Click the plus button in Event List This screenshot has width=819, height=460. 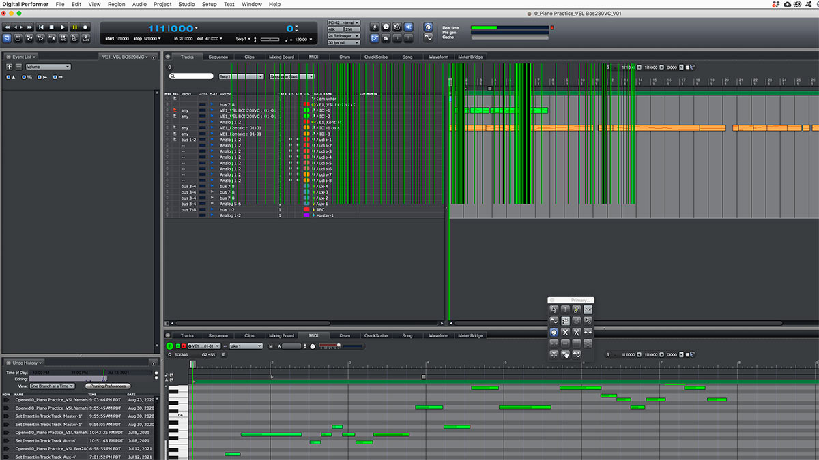pos(9,67)
